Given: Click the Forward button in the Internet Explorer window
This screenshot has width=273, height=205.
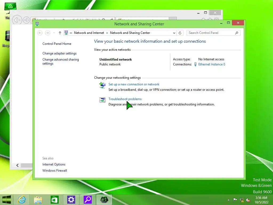Looking at the screenshot, I should click(x=26, y=20).
